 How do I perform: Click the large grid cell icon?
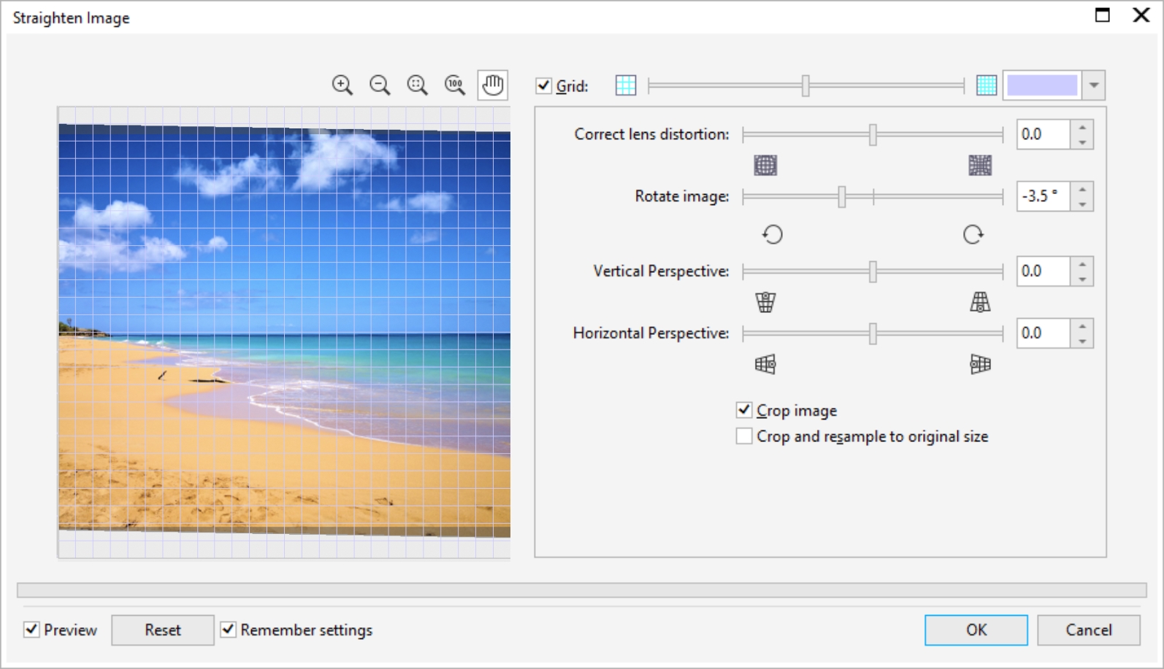click(626, 85)
